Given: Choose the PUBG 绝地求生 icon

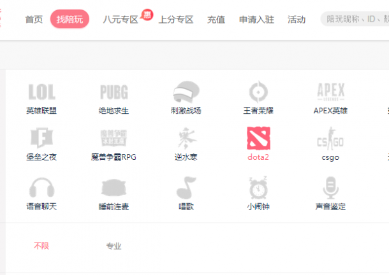Looking at the screenshot, I should click(114, 92).
